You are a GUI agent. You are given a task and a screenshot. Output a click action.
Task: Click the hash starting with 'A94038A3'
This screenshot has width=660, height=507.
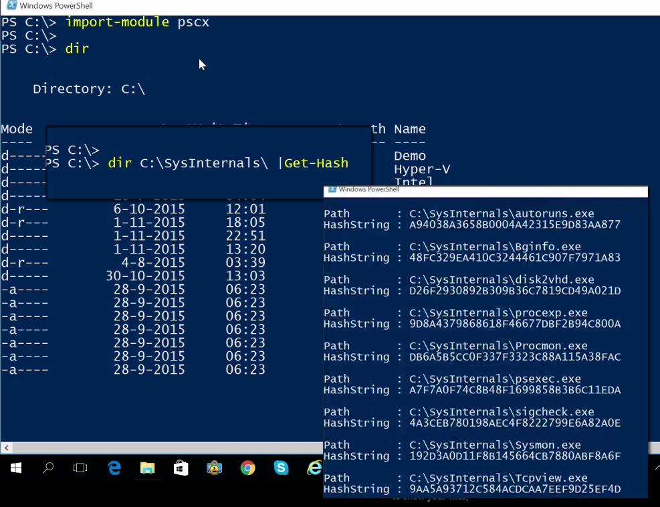[x=515, y=225]
